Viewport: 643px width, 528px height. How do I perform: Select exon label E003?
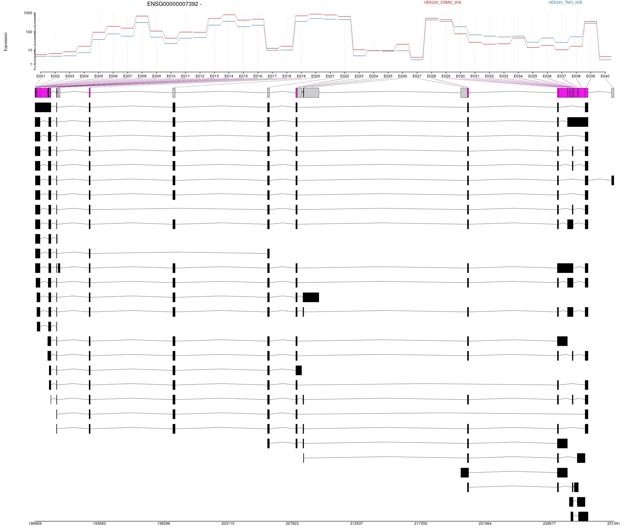click(x=70, y=76)
